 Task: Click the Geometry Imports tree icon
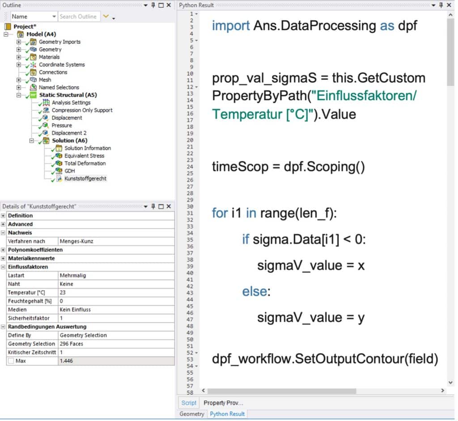[x=33, y=42]
